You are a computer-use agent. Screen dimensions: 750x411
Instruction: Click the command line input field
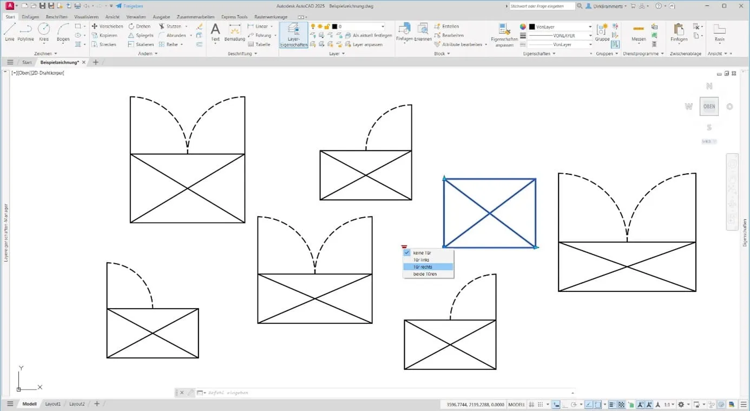pos(379,393)
